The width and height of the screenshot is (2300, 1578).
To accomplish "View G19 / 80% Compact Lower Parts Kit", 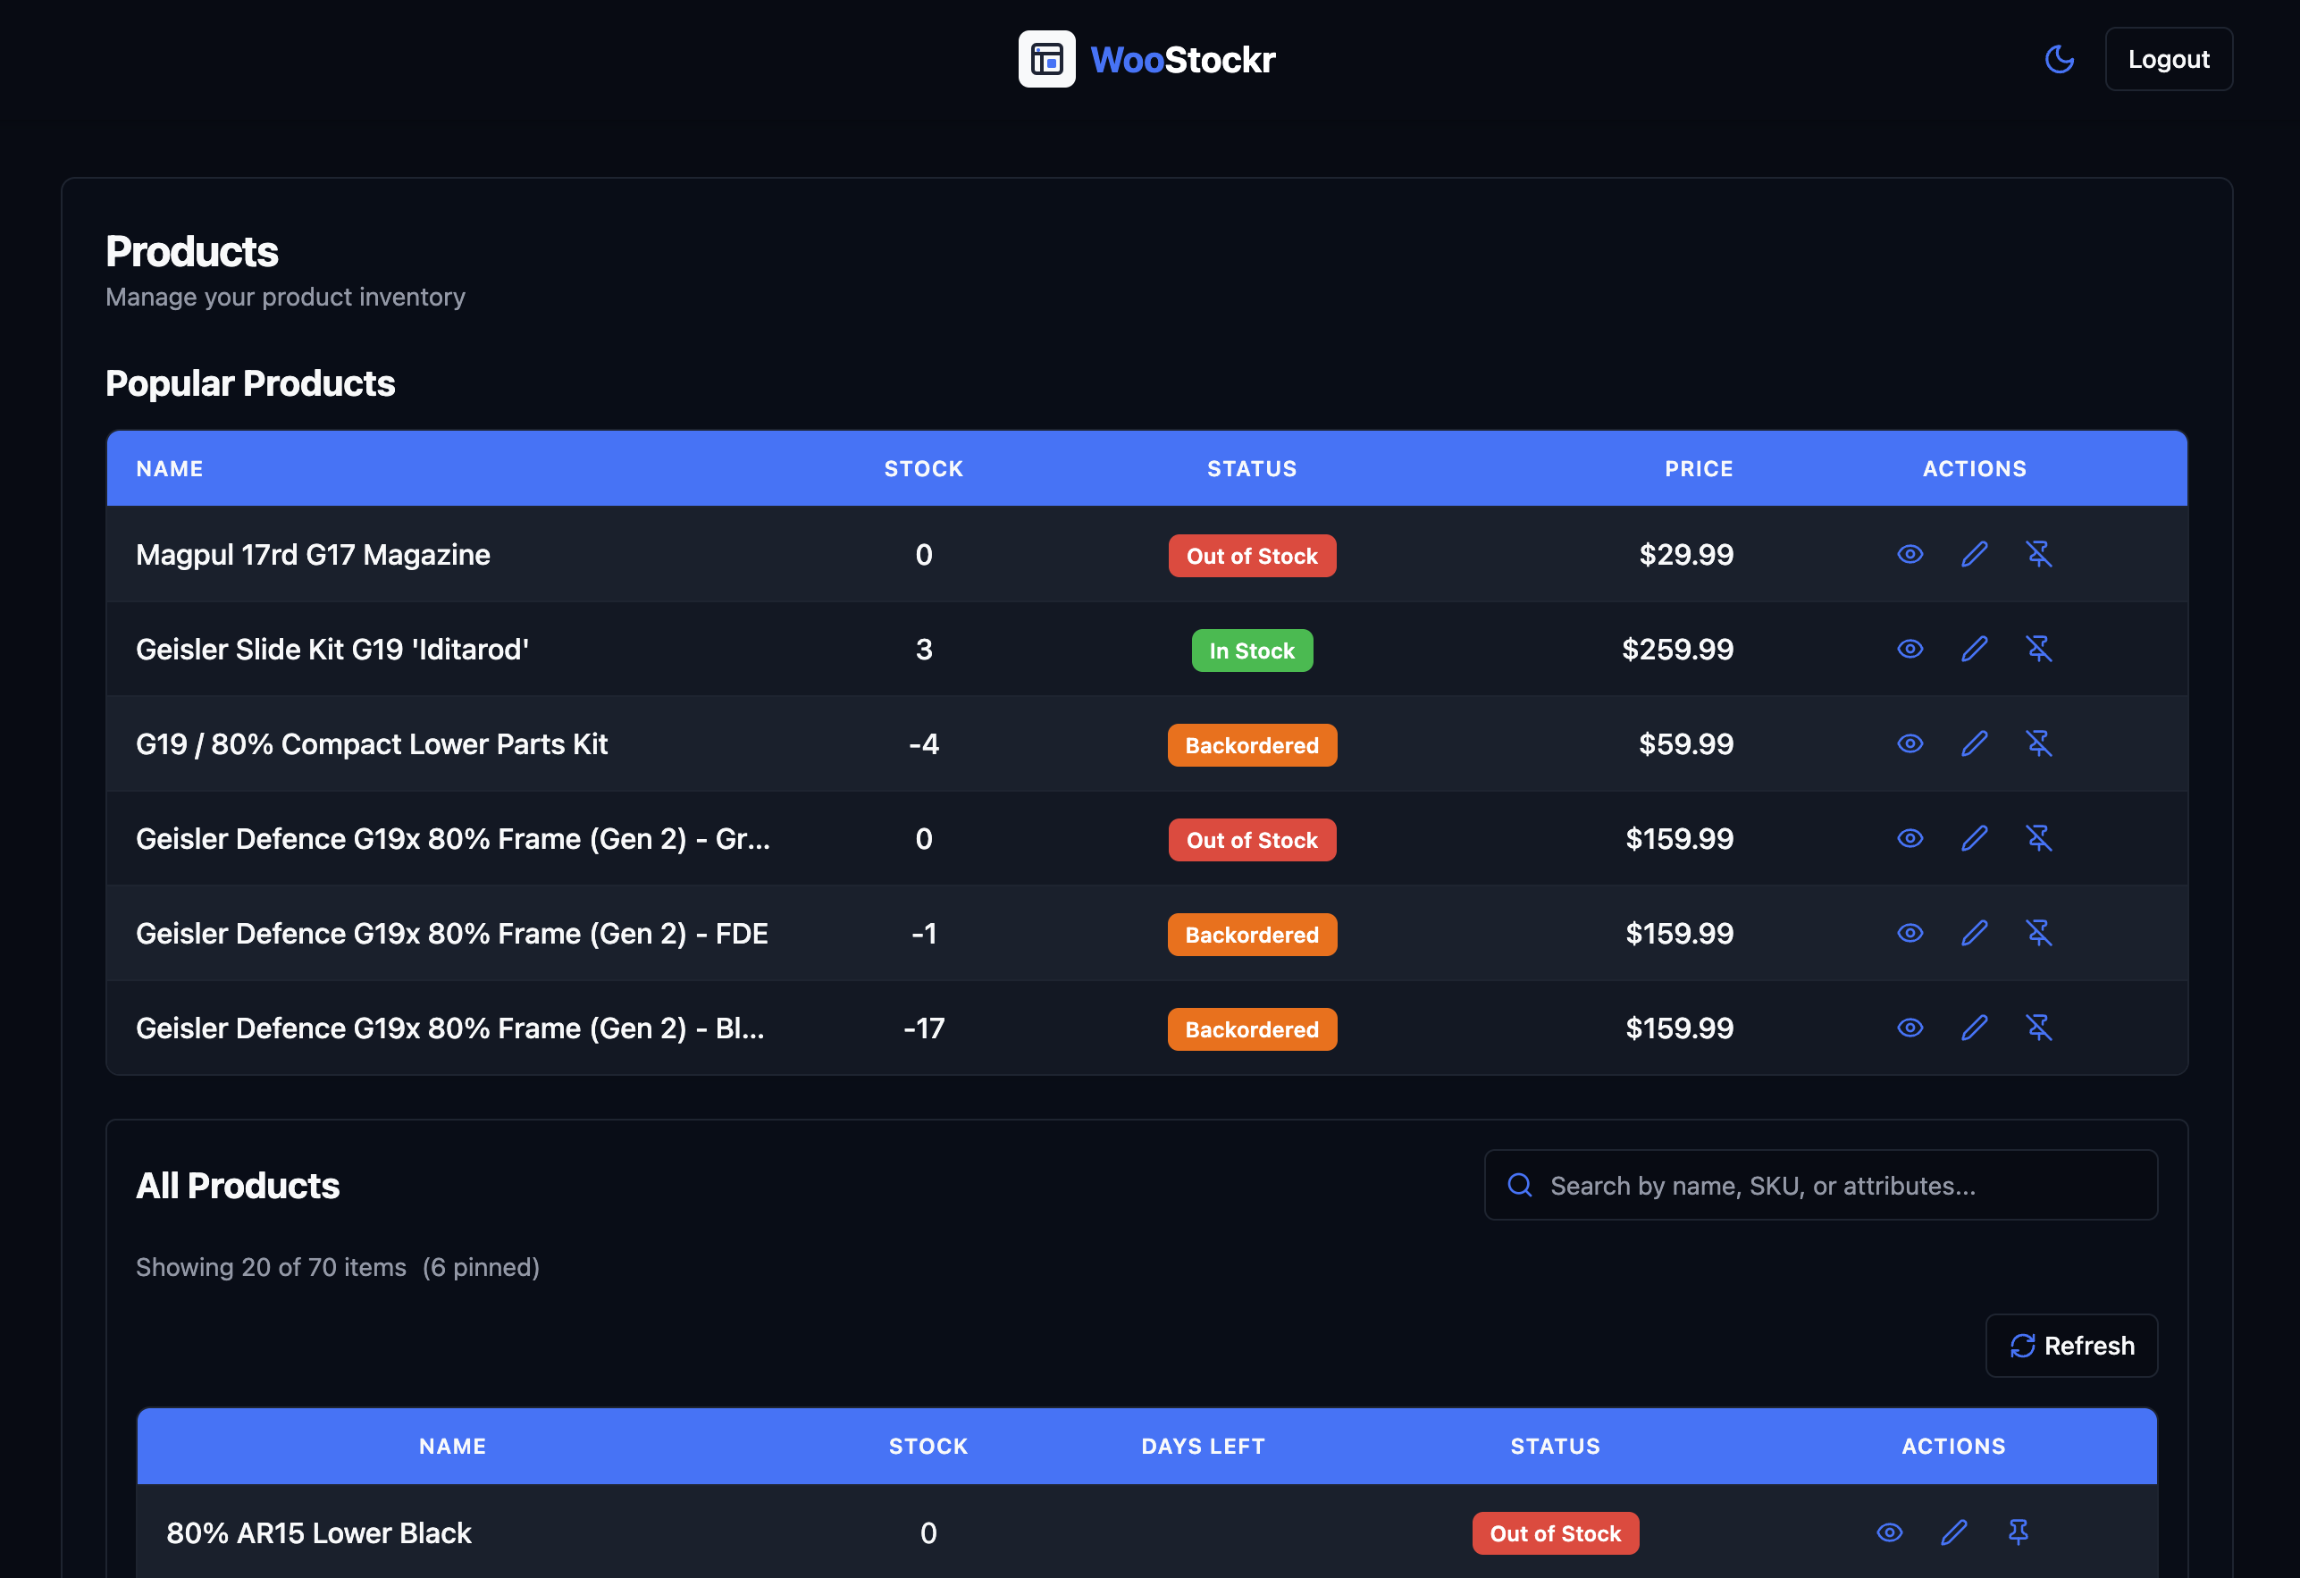I will coord(1910,743).
